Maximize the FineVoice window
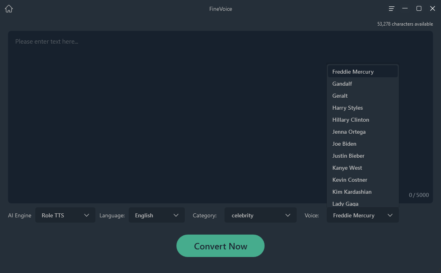This screenshot has height=273, width=441. (x=419, y=8)
